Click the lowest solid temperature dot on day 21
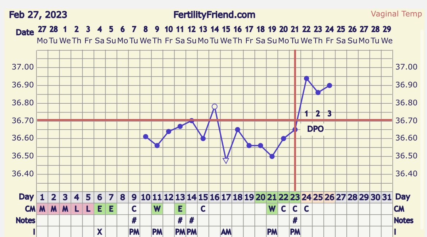 pos(272,156)
